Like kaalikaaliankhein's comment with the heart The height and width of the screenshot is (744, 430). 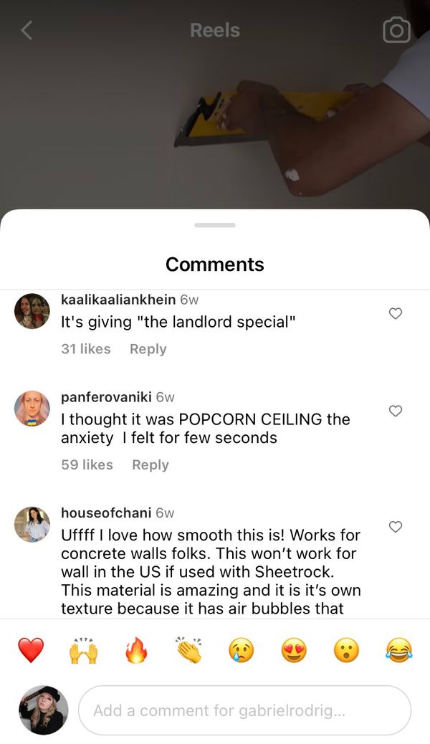coord(396,313)
